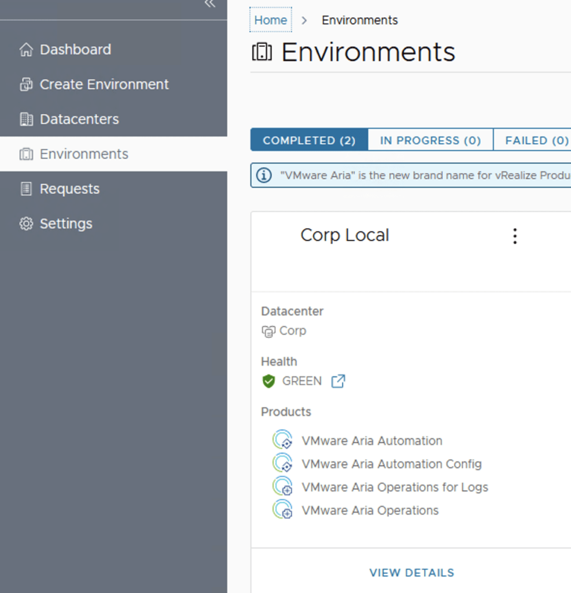Viewport: 571px width, 593px height.
Task: Click the VMware Aria Automation Config name
Action: pyautogui.click(x=392, y=464)
